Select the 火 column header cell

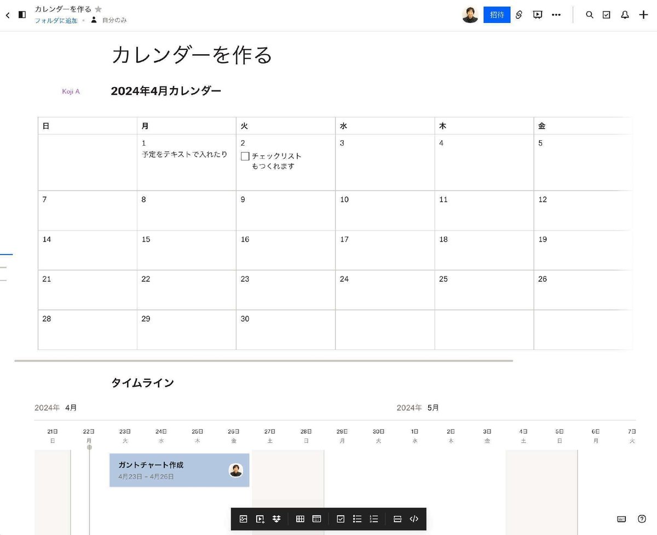(x=286, y=126)
